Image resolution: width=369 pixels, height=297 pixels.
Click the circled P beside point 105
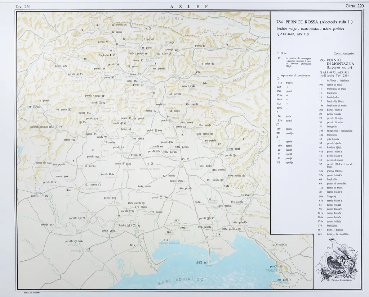(234, 156)
